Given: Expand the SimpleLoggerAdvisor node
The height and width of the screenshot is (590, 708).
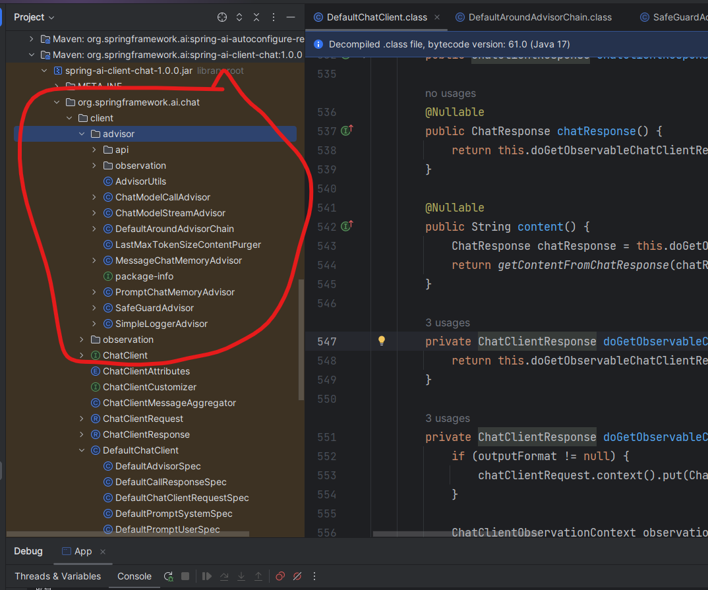Looking at the screenshot, I should (94, 323).
